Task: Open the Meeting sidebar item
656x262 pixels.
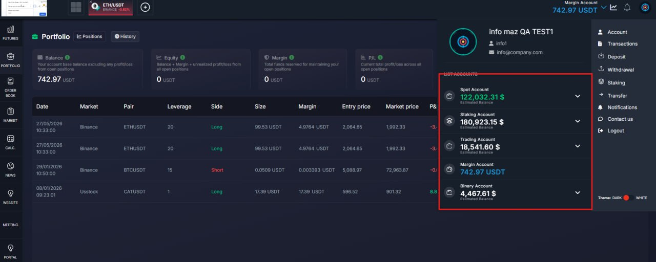Action: [x=10, y=225]
